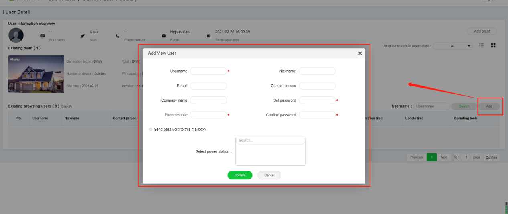Image resolution: width=508 pixels, height=214 pixels.
Task: Click the E-mail envelope icon
Action: pos(164,36)
